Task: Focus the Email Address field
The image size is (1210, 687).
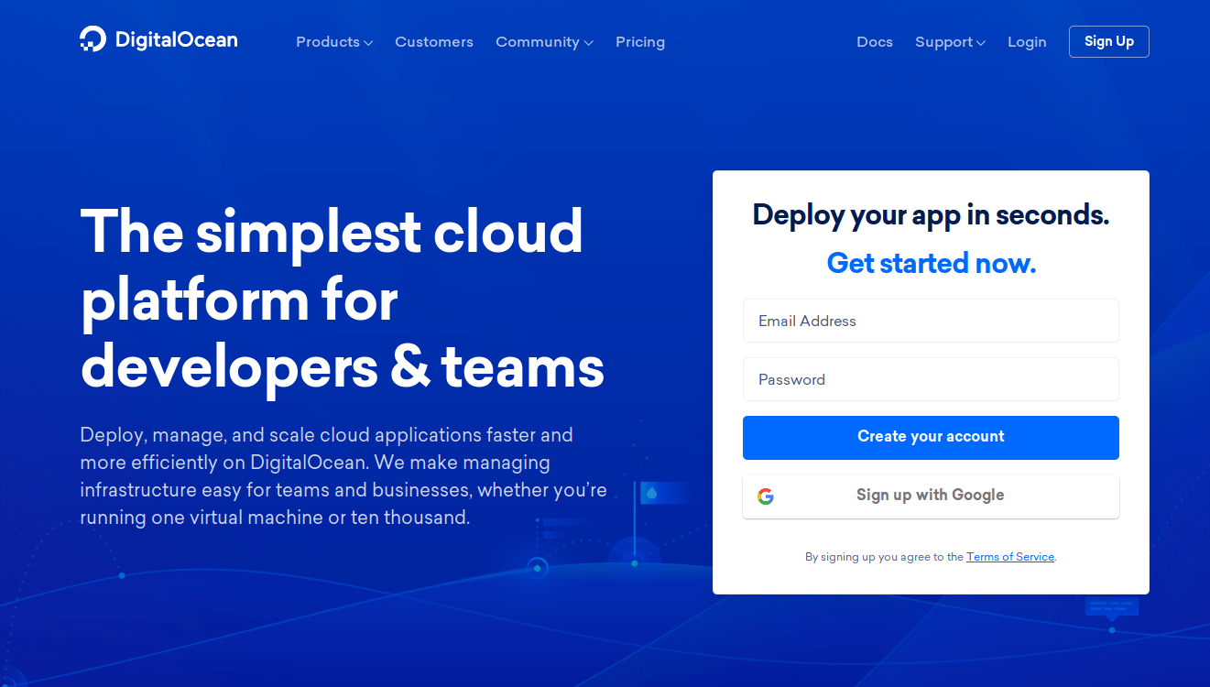Action: 931,321
